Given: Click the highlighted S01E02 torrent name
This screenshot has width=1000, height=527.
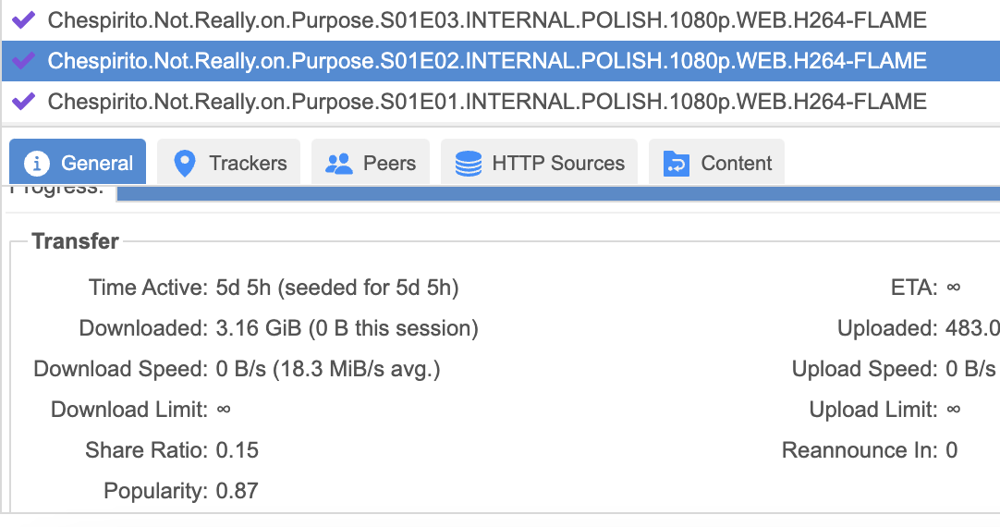Looking at the screenshot, I should tap(487, 61).
